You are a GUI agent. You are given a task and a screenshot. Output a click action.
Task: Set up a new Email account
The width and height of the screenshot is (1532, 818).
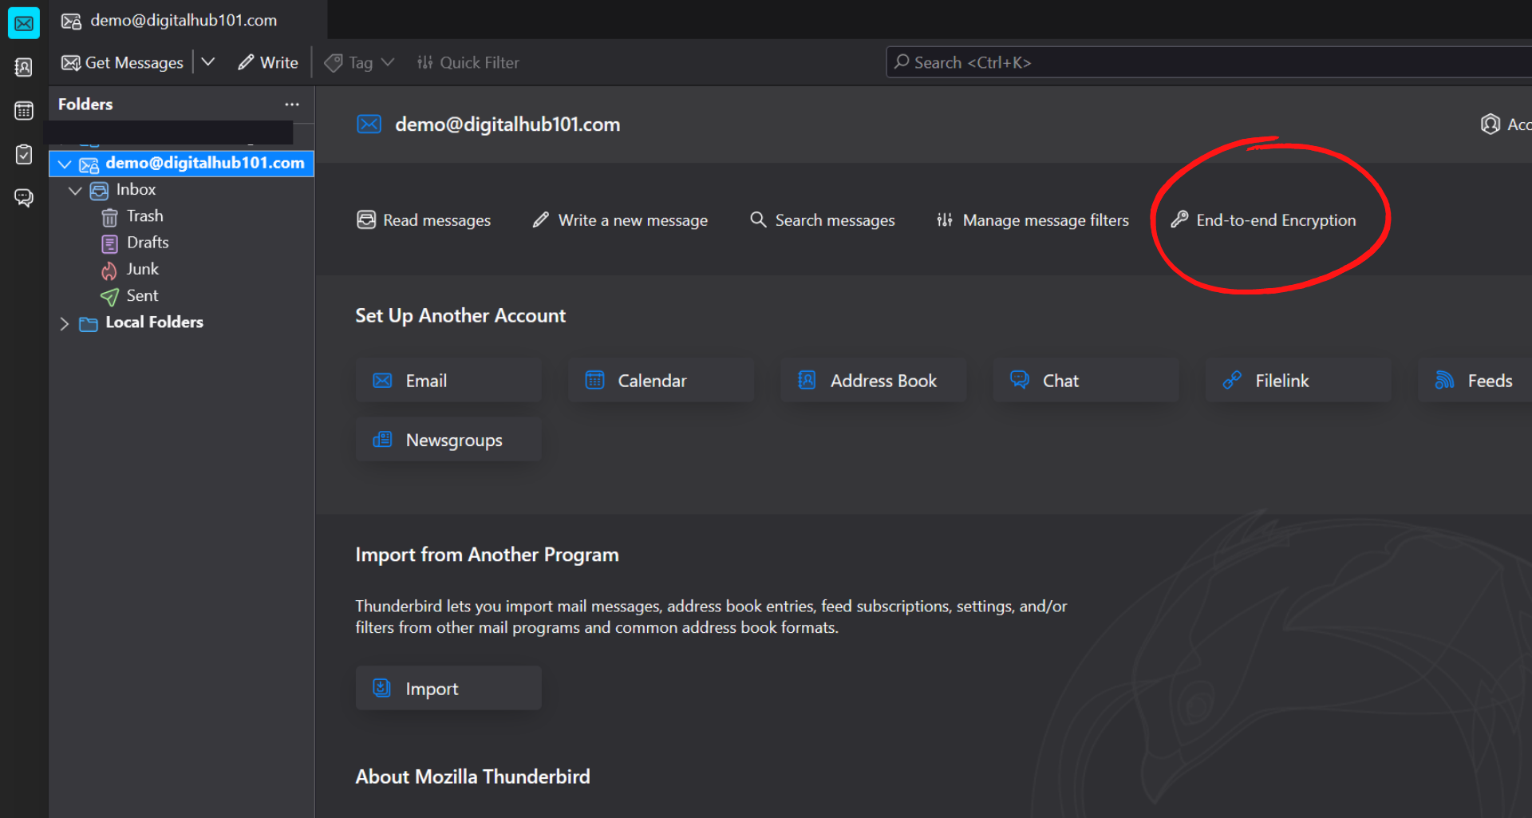tap(448, 381)
